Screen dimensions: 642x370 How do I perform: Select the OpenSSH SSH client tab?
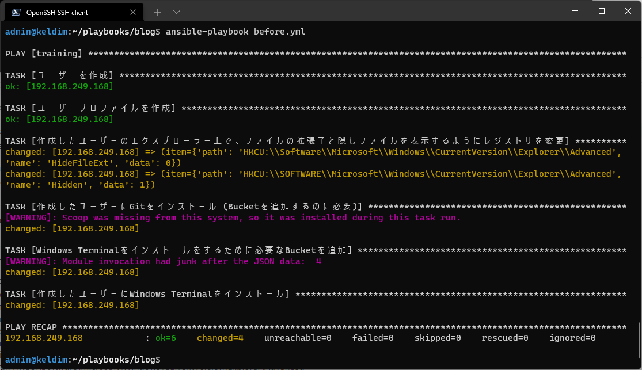[x=74, y=12]
